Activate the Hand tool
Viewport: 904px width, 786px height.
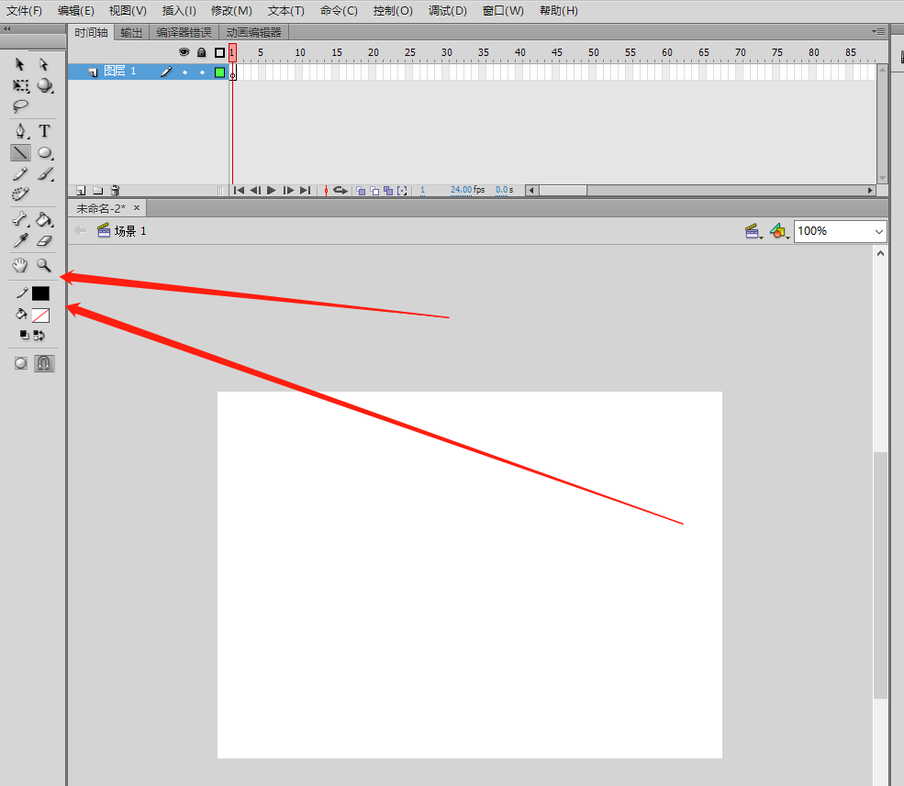click(19, 265)
